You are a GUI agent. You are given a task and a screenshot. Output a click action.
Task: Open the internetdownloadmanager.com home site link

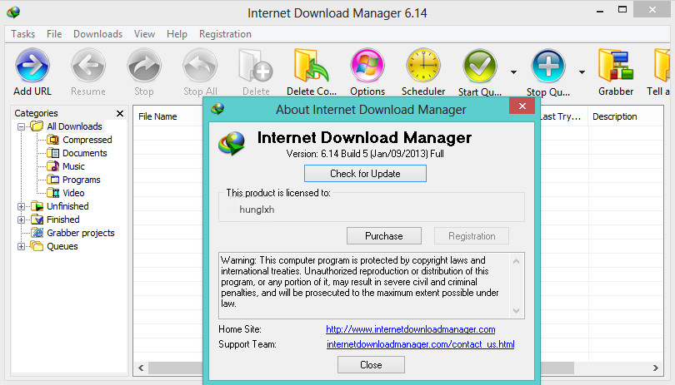(411, 329)
